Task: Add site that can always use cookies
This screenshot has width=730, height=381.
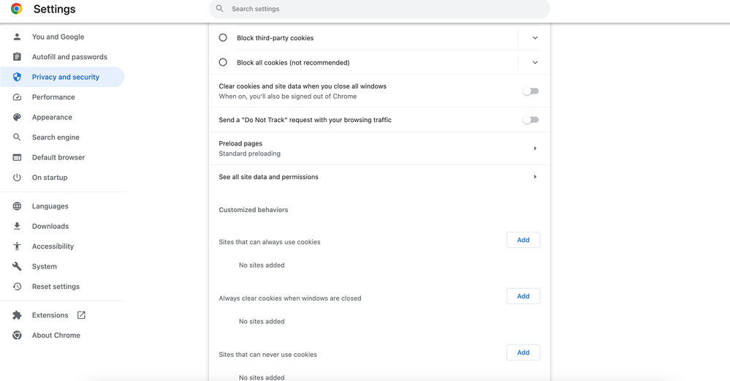Action: [523, 240]
